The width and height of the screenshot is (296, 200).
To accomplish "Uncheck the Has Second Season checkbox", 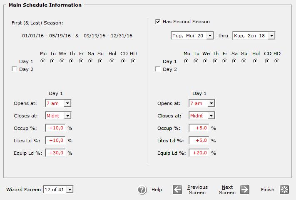I will tap(158, 22).
